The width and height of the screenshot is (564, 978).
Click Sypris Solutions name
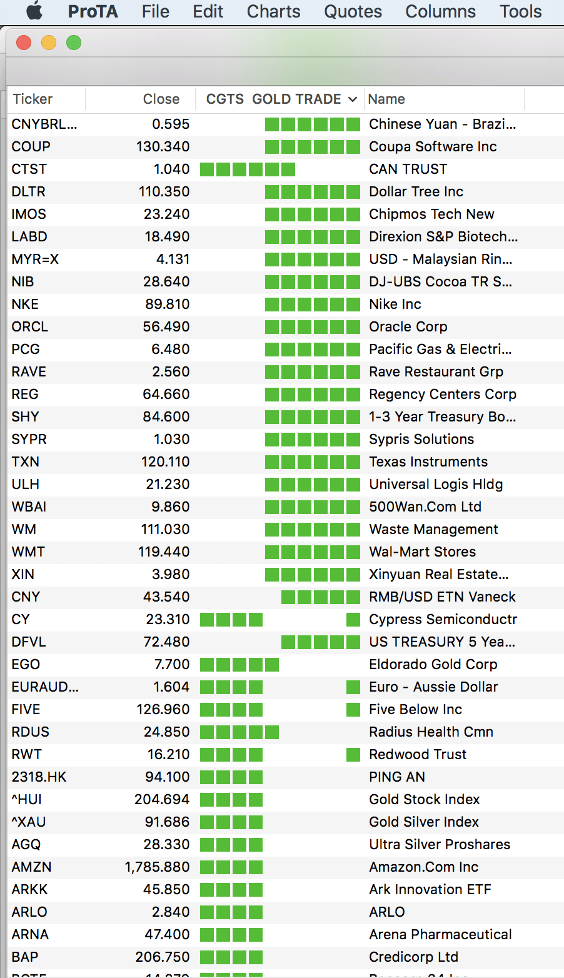click(x=421, y=439)
